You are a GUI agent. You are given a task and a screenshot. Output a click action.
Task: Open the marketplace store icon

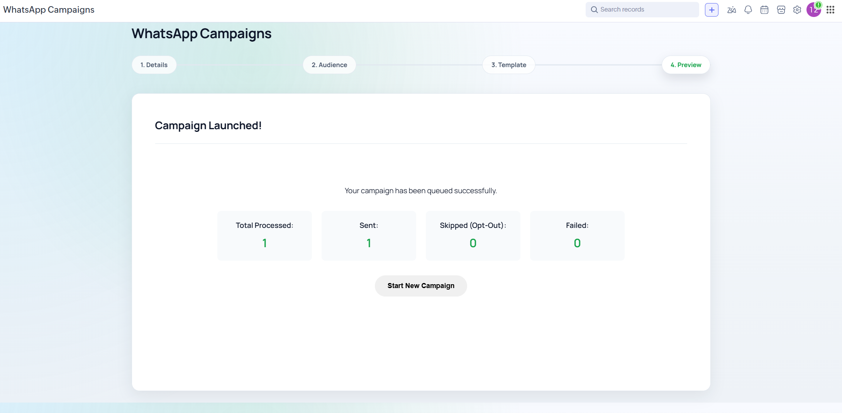click(x=781, y=10)
